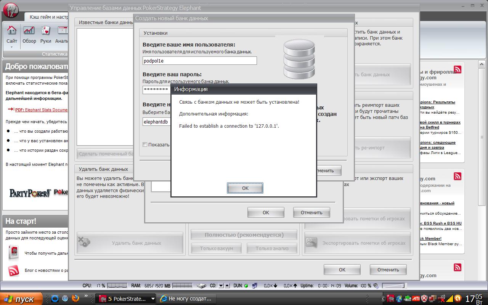This screenshot has height=305, width=488.
Task: Expand the Сайт dropdown arrow
Action: click(x=12, y=47)
